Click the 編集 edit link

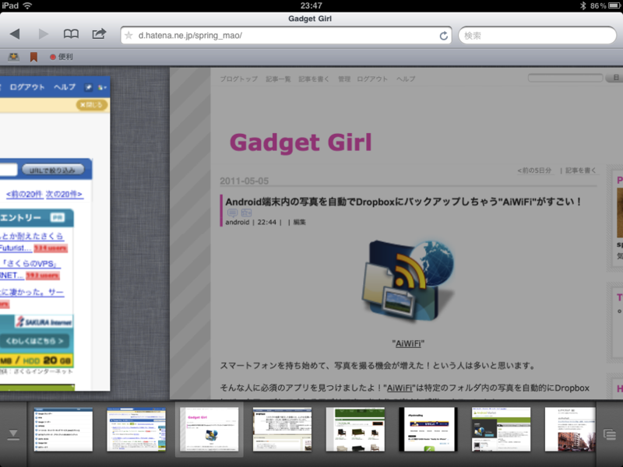(300, 222)
